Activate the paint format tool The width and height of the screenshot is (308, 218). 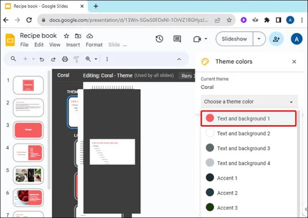pyautogui.click(x=76, y=59)
